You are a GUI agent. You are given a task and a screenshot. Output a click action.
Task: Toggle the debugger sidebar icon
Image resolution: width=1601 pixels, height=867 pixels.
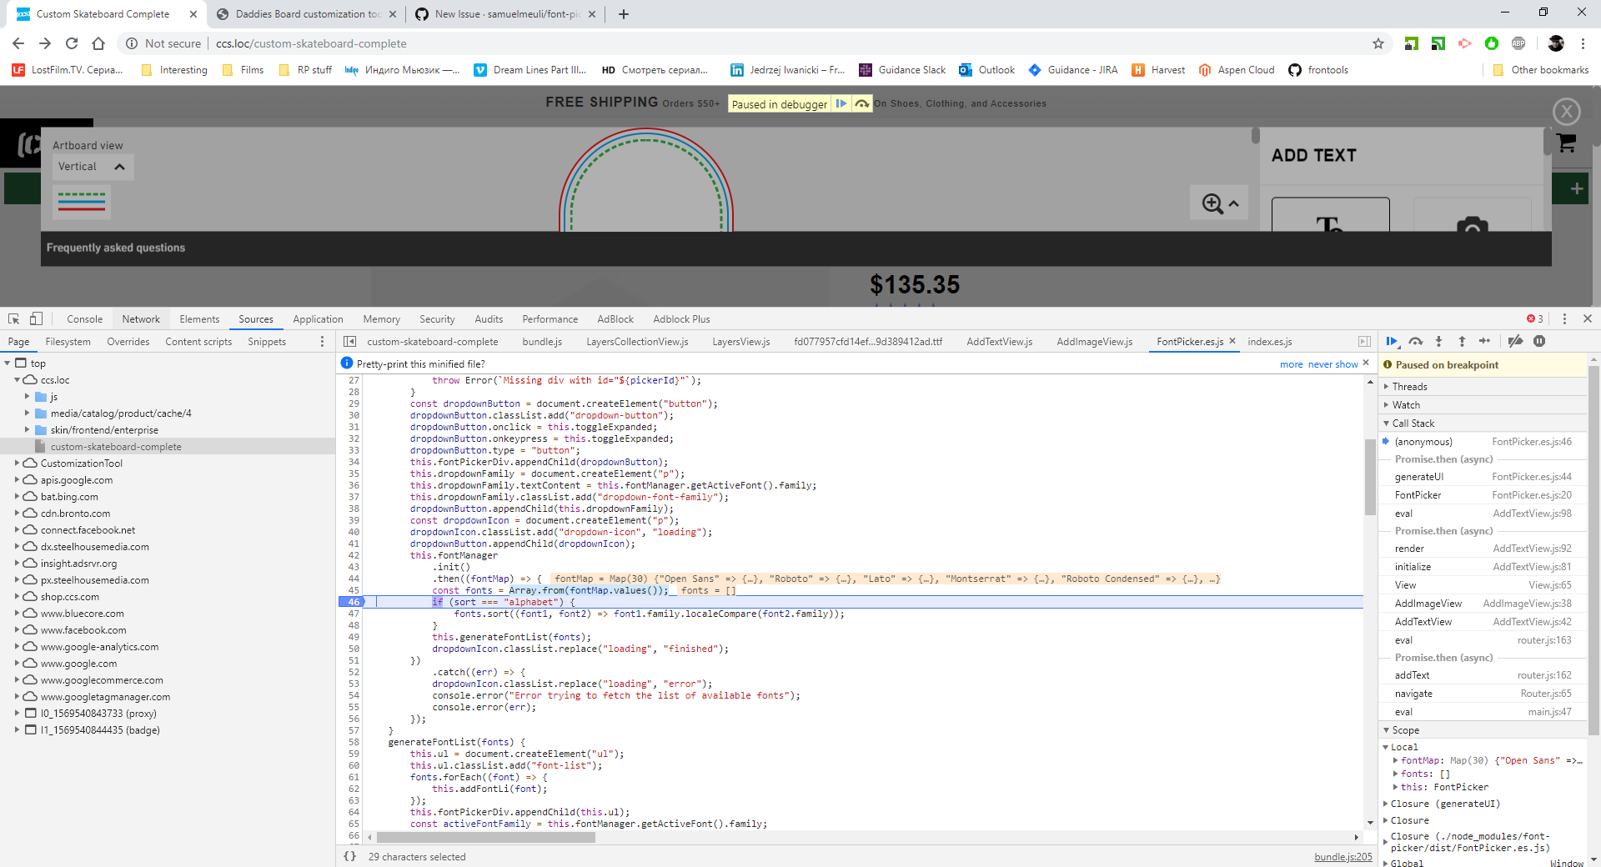tap(1364, 341)
